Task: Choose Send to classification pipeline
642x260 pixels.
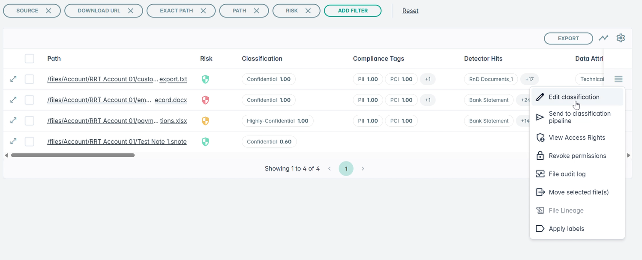Action: (577, 117)
